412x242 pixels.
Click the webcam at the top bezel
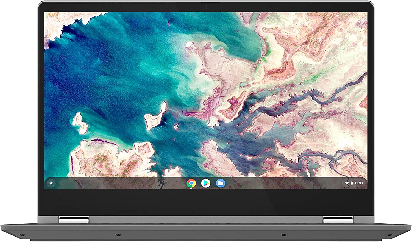click(x=206, y=7)
